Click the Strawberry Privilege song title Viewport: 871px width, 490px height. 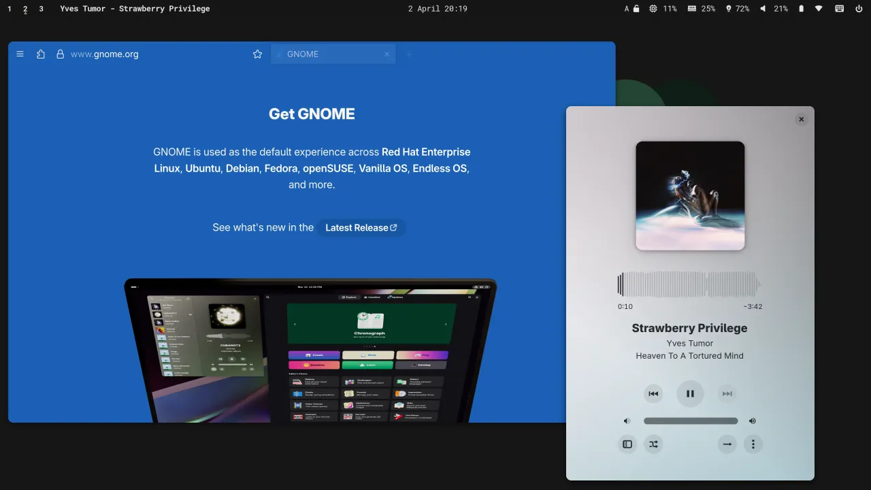(x=690, y=328)
